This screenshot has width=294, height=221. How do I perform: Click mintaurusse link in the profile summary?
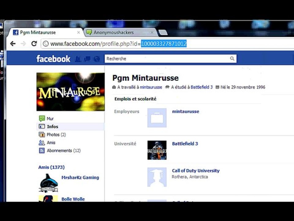tap(151, 87)
